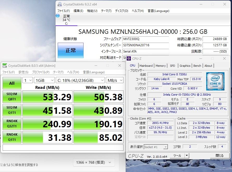Viewport: 232px width, 172px height.
Task: Run the RND4K Q1T1 test
Action: [x=12, y=137]
